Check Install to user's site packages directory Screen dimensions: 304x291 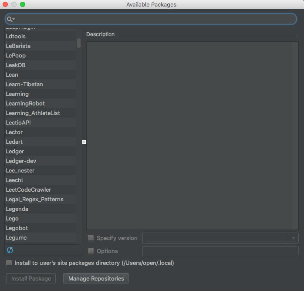(9, 263)
